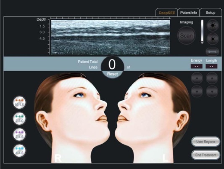
Task: Click the Length value field
Action: tap(211, 66)
